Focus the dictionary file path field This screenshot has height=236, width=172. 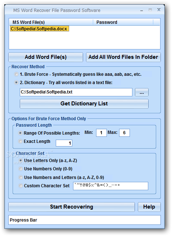click(x=76, y=92)
